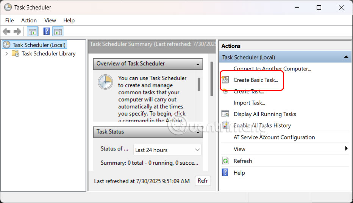Click AT Service Account Configuration action
353x203 pixels.
[274, 137]
